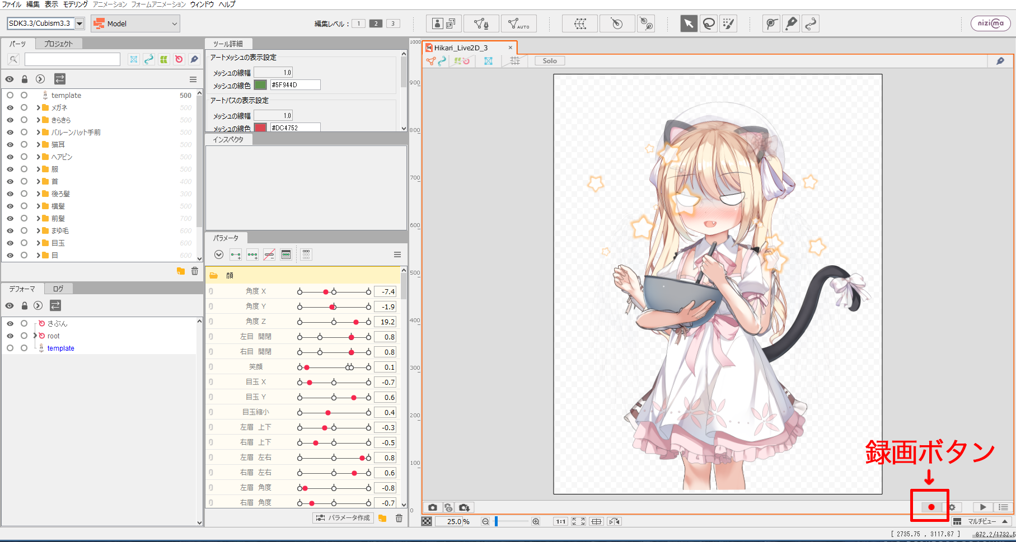
Task: Fit canvas to the view area
Action: point(578,521)
